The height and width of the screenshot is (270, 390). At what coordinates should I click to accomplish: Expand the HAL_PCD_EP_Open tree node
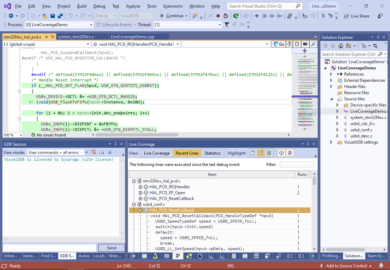click(140, 193)
